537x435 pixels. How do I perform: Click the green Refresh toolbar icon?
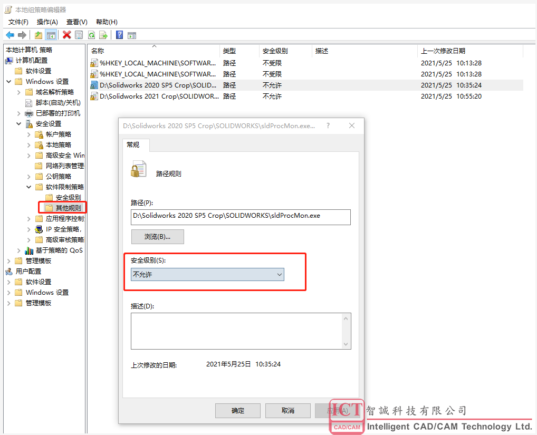click(x=91, y=35)
